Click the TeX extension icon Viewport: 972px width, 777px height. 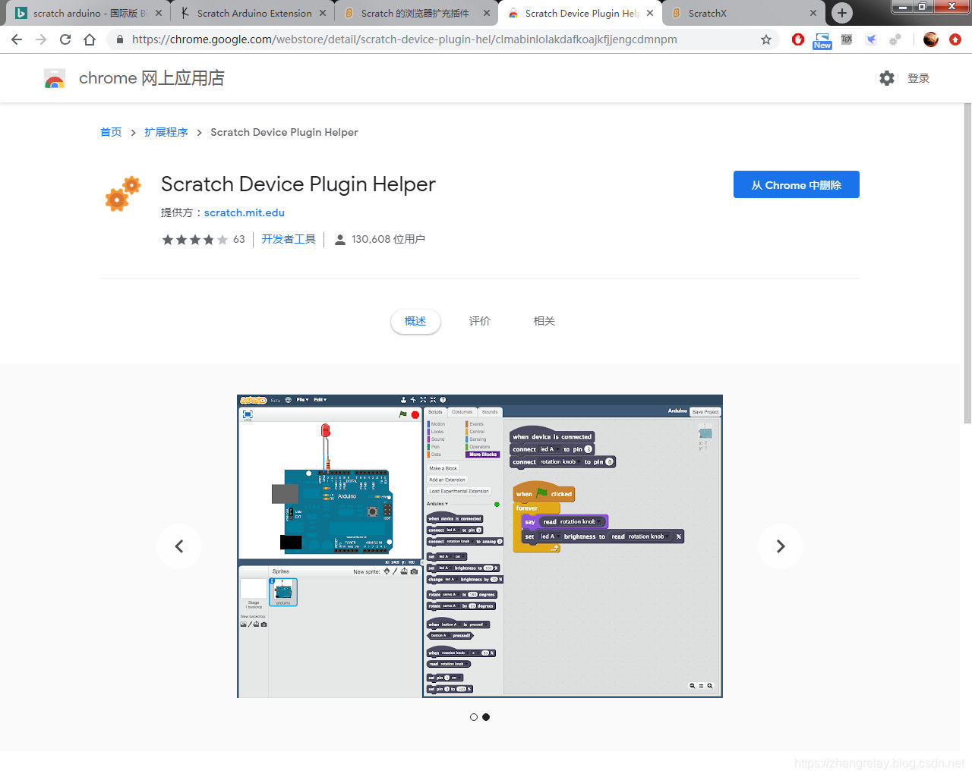click(847, 39)
